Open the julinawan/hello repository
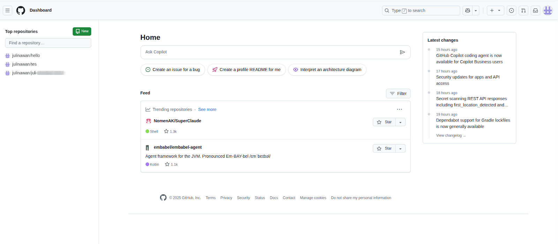The image size is (558, 244). tap(26, 55)
